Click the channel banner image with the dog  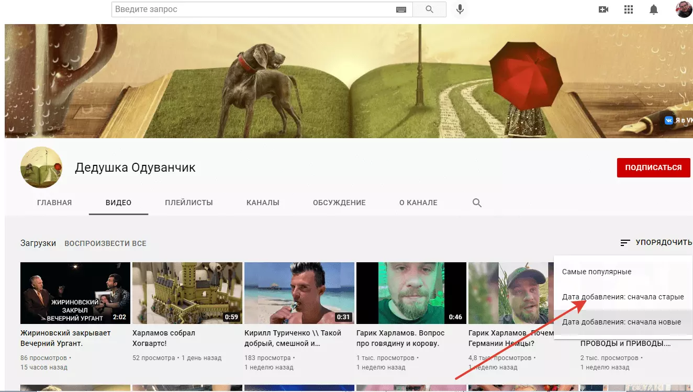click(349, 81)
